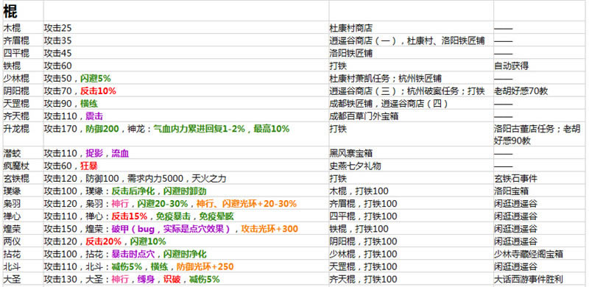This screenshot has width=589, height=287.
Task: Click the 反击后净化 闪避时卸劲 cell
Action: [x=186, y=191]
